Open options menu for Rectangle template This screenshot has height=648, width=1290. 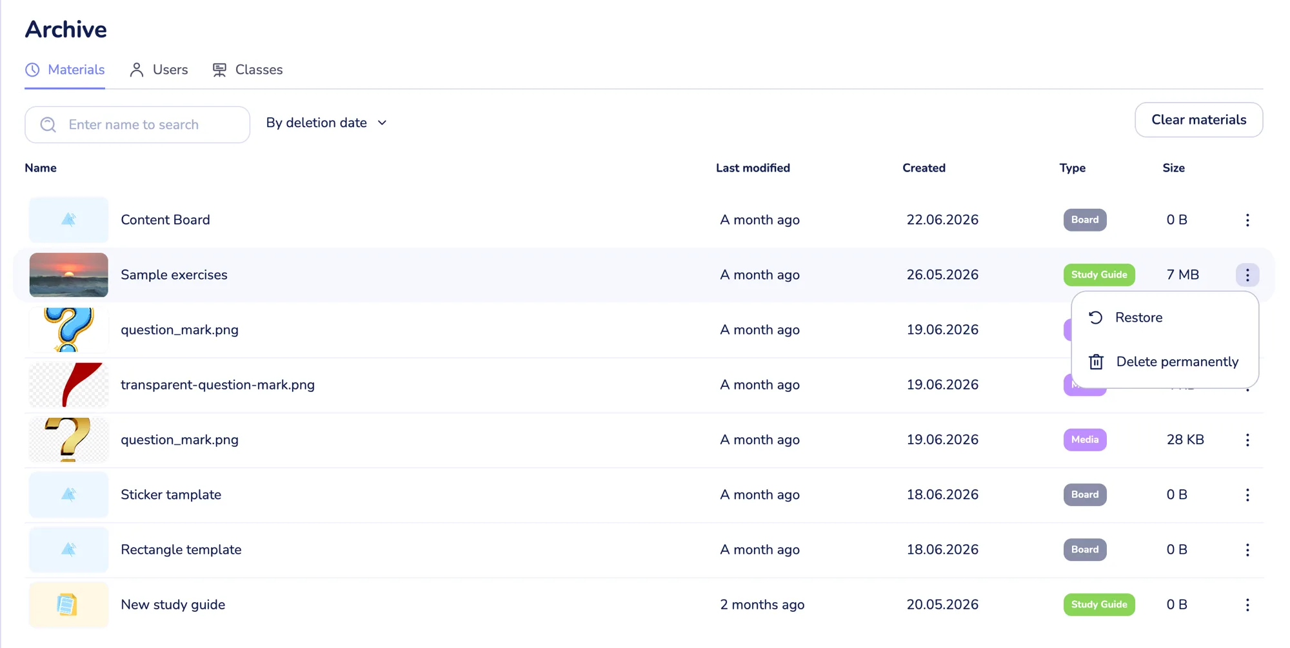pyautogui.click(x=1247, y=550)
